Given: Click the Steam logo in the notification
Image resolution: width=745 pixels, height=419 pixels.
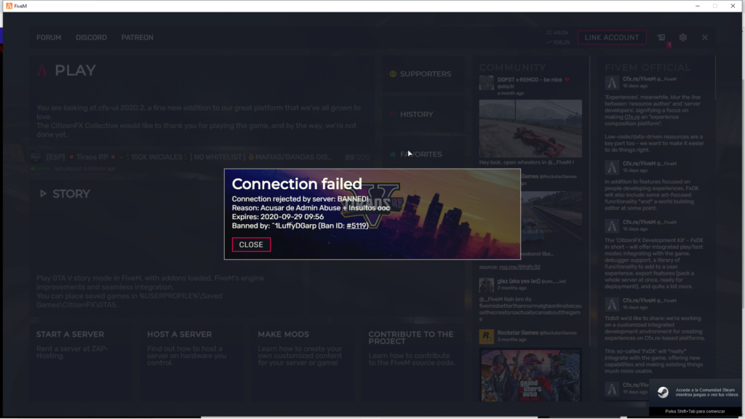Looking at the screenshot, I should 663,392.
